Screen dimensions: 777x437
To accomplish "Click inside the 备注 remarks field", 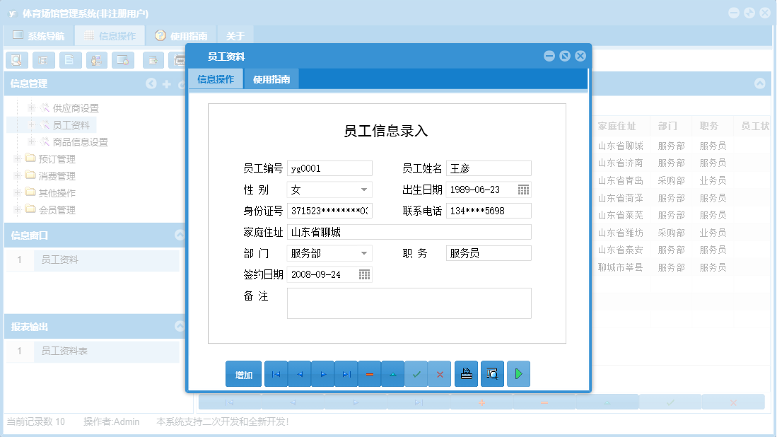I will [x=409, y=304].
